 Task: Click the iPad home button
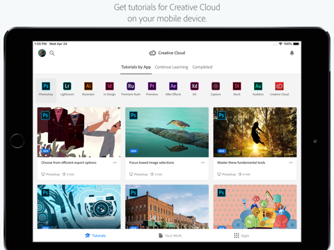(17, 141)
